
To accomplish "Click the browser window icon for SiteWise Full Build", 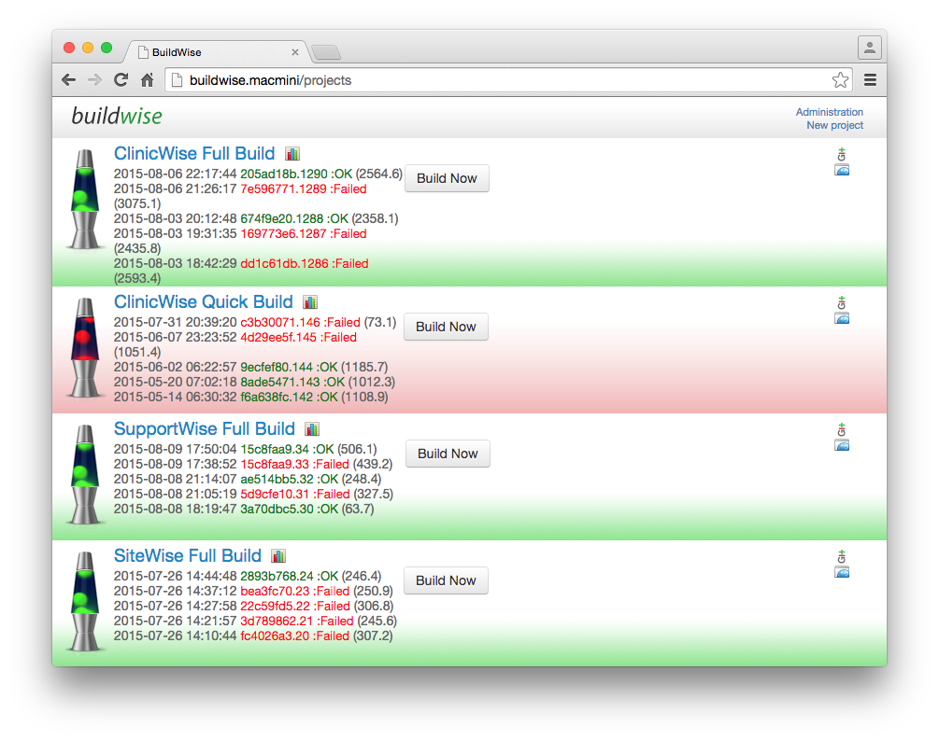I will tap(841, 572).
